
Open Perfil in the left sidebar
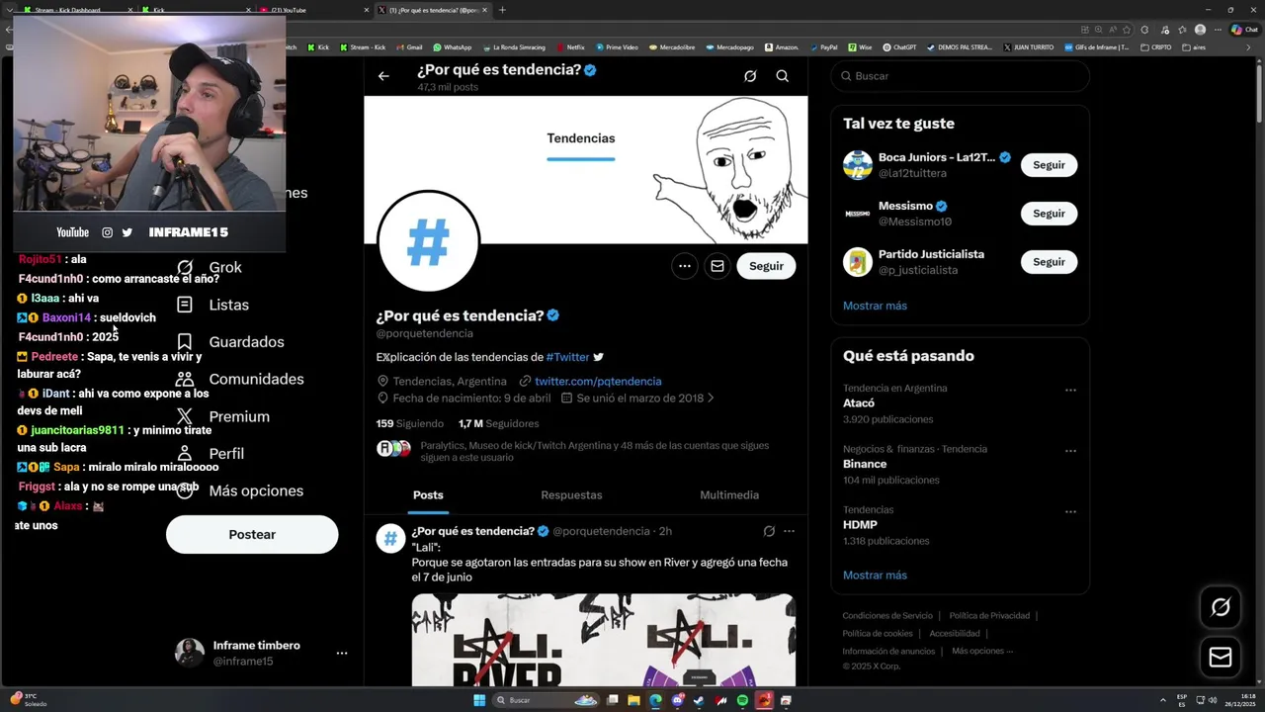(x=210, y=454)
